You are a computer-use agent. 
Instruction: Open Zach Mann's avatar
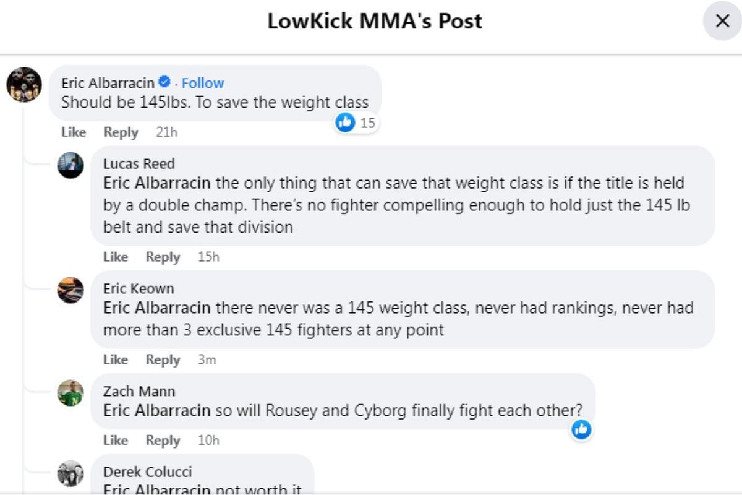tap(70, 393)
